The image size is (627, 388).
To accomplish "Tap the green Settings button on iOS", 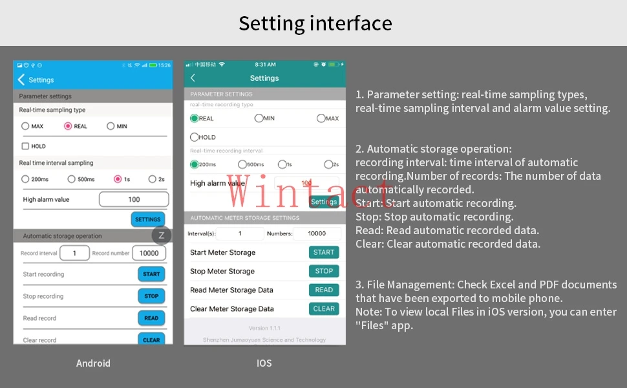I will pos(324,202).
